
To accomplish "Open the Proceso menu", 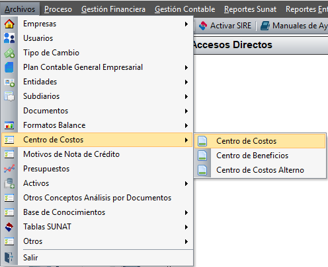I will click(58, 9).
